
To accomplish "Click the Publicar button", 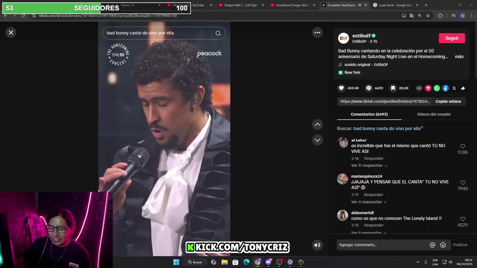I will click(x=460, y=245).
